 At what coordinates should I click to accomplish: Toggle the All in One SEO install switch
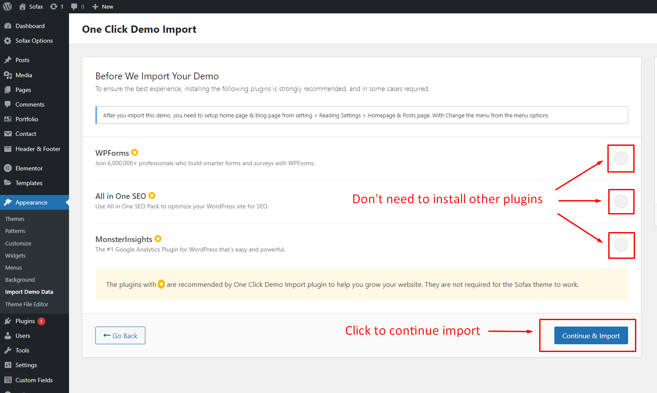pos(621,201)
